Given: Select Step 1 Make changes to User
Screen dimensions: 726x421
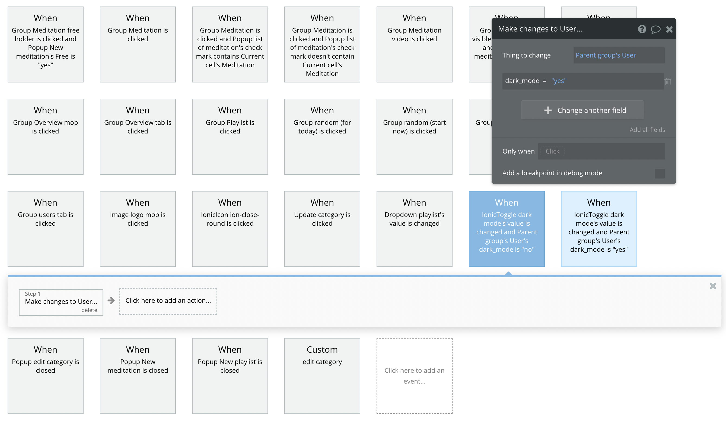Looking at the screenshot, I should point(61,301).
